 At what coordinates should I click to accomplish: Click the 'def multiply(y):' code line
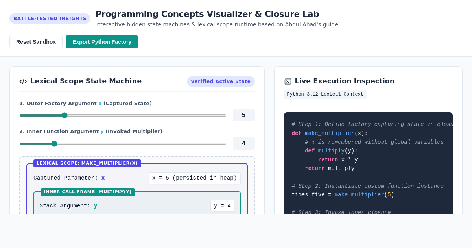(x=331, y=151)
